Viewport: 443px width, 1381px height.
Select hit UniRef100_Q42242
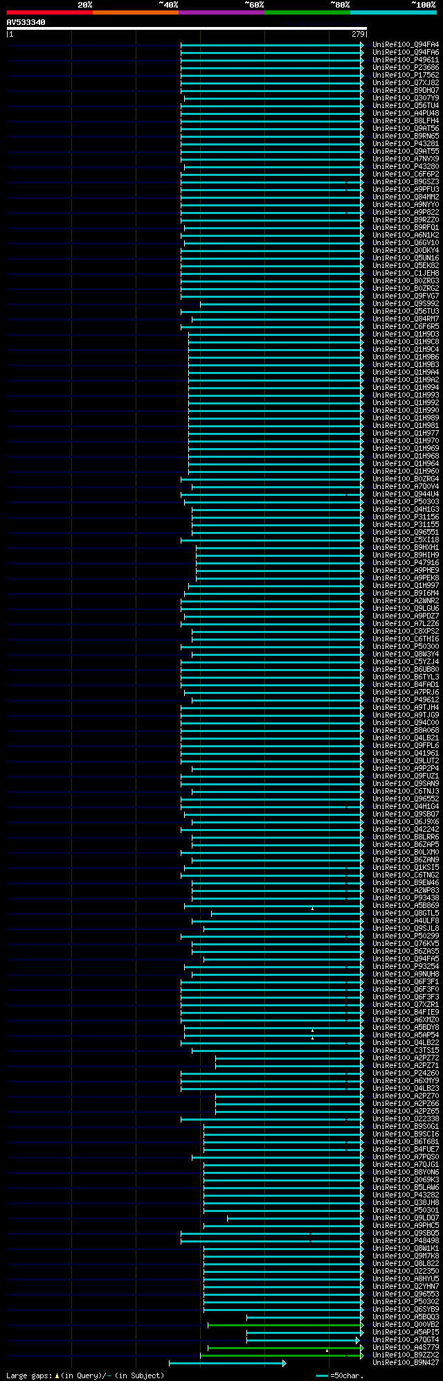click(x=406, y=829)
